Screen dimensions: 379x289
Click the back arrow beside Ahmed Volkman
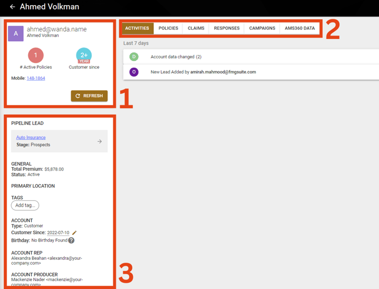click(x=12, y=7)
